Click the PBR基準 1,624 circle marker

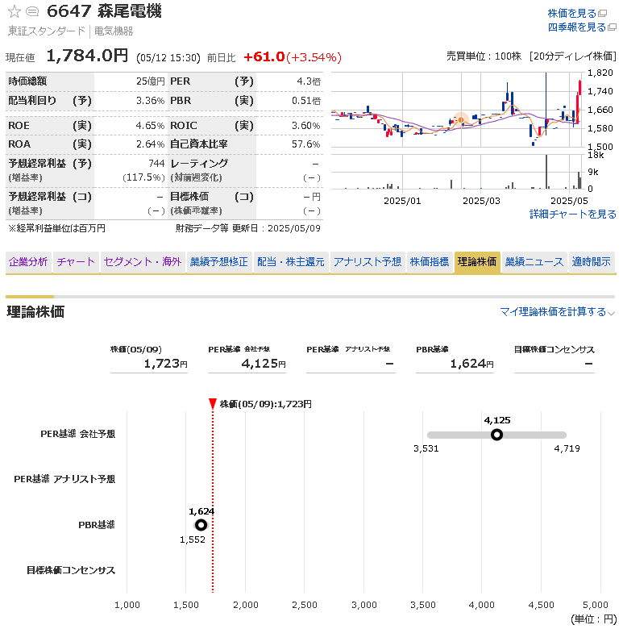coord(201,525)
